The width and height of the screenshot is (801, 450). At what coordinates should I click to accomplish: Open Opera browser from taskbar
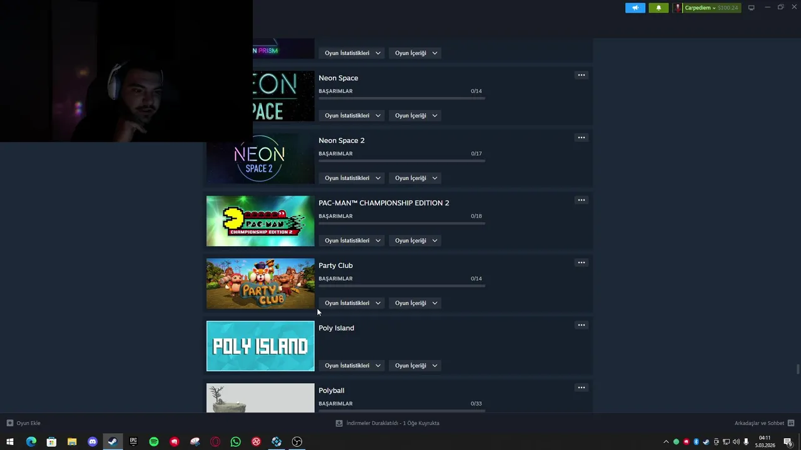[x=215, y=442]
